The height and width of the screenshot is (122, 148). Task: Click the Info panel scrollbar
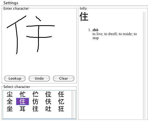145,65
